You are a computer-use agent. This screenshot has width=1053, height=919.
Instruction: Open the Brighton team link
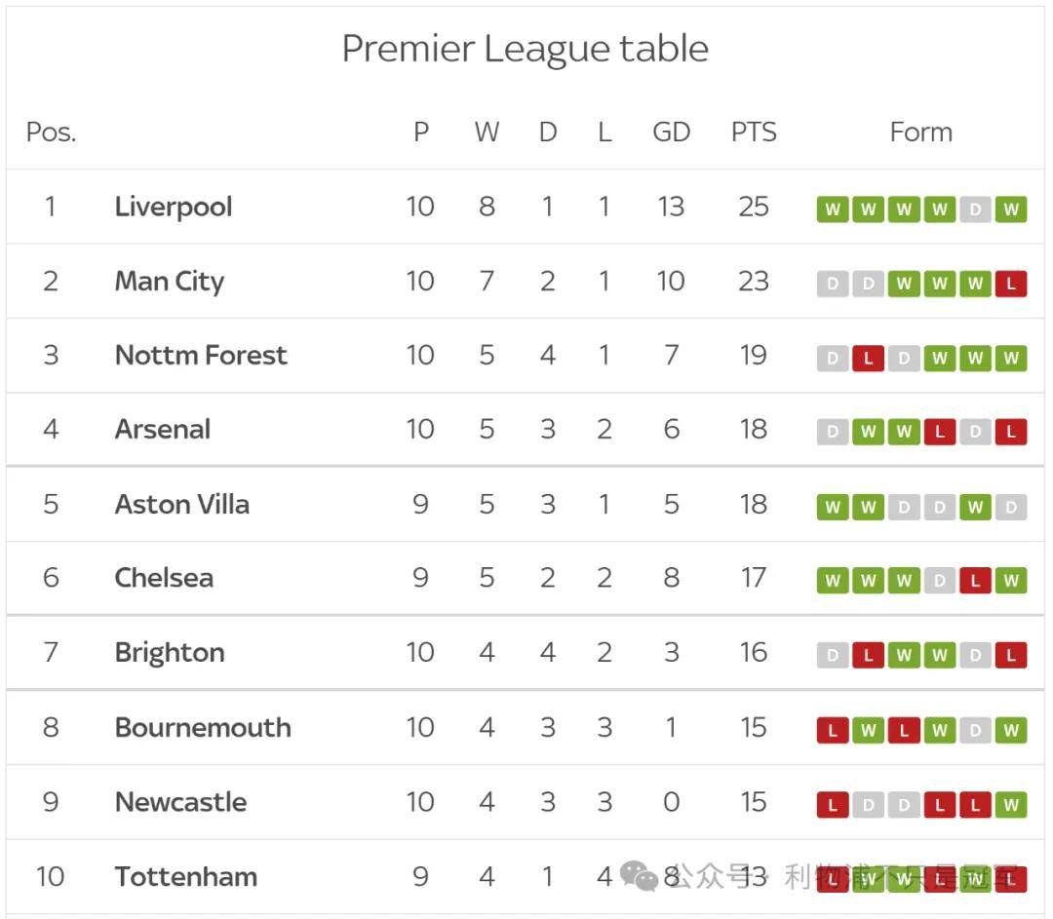point(170,653)
